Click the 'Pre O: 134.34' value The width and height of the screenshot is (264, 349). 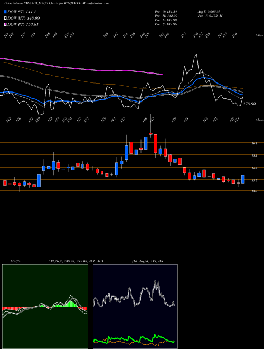pos(166,12)
